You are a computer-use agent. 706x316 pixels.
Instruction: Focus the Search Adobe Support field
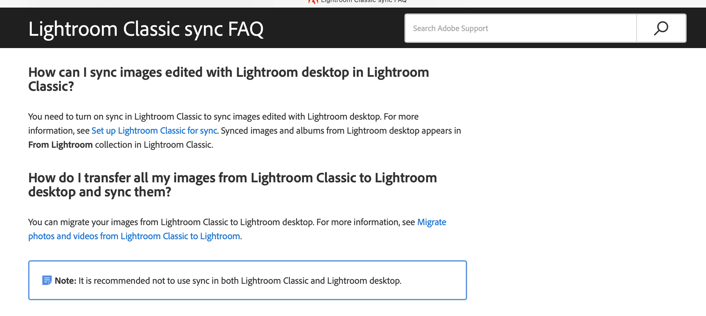point(521,28)
